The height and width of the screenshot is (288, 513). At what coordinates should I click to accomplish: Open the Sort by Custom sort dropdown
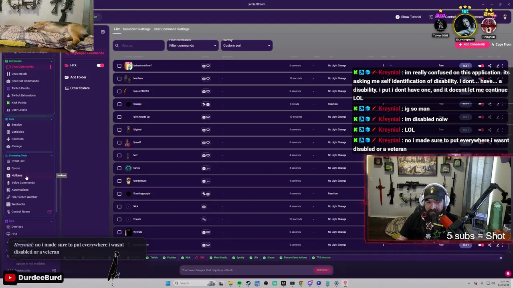(x=246, y=45)
